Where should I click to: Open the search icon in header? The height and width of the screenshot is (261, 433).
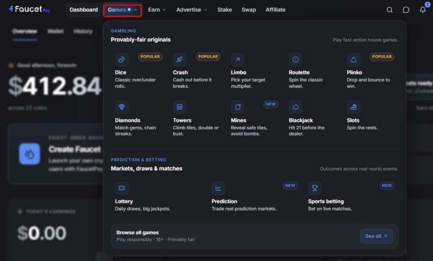389,10
